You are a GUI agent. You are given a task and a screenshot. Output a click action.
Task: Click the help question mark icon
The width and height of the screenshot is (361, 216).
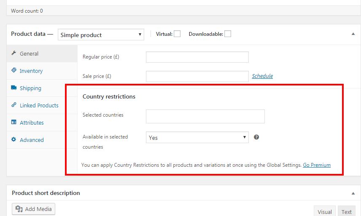(256, 137)
